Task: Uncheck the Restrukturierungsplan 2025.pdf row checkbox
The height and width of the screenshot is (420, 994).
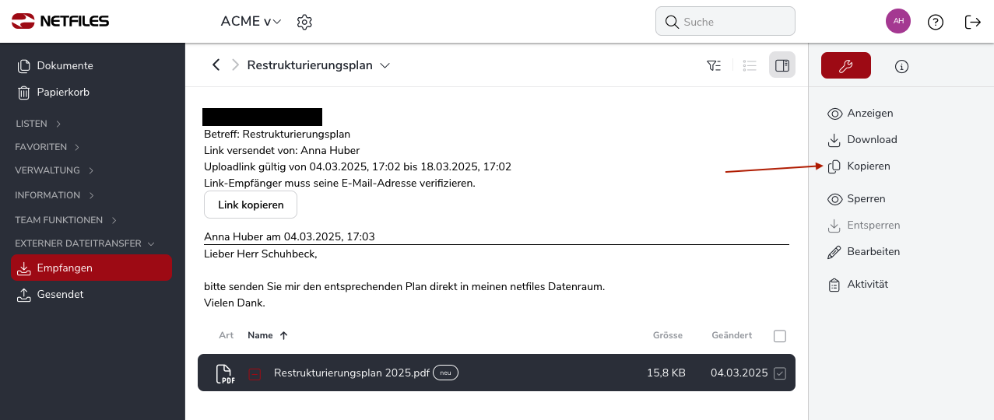Action: (x=780, y=373)
